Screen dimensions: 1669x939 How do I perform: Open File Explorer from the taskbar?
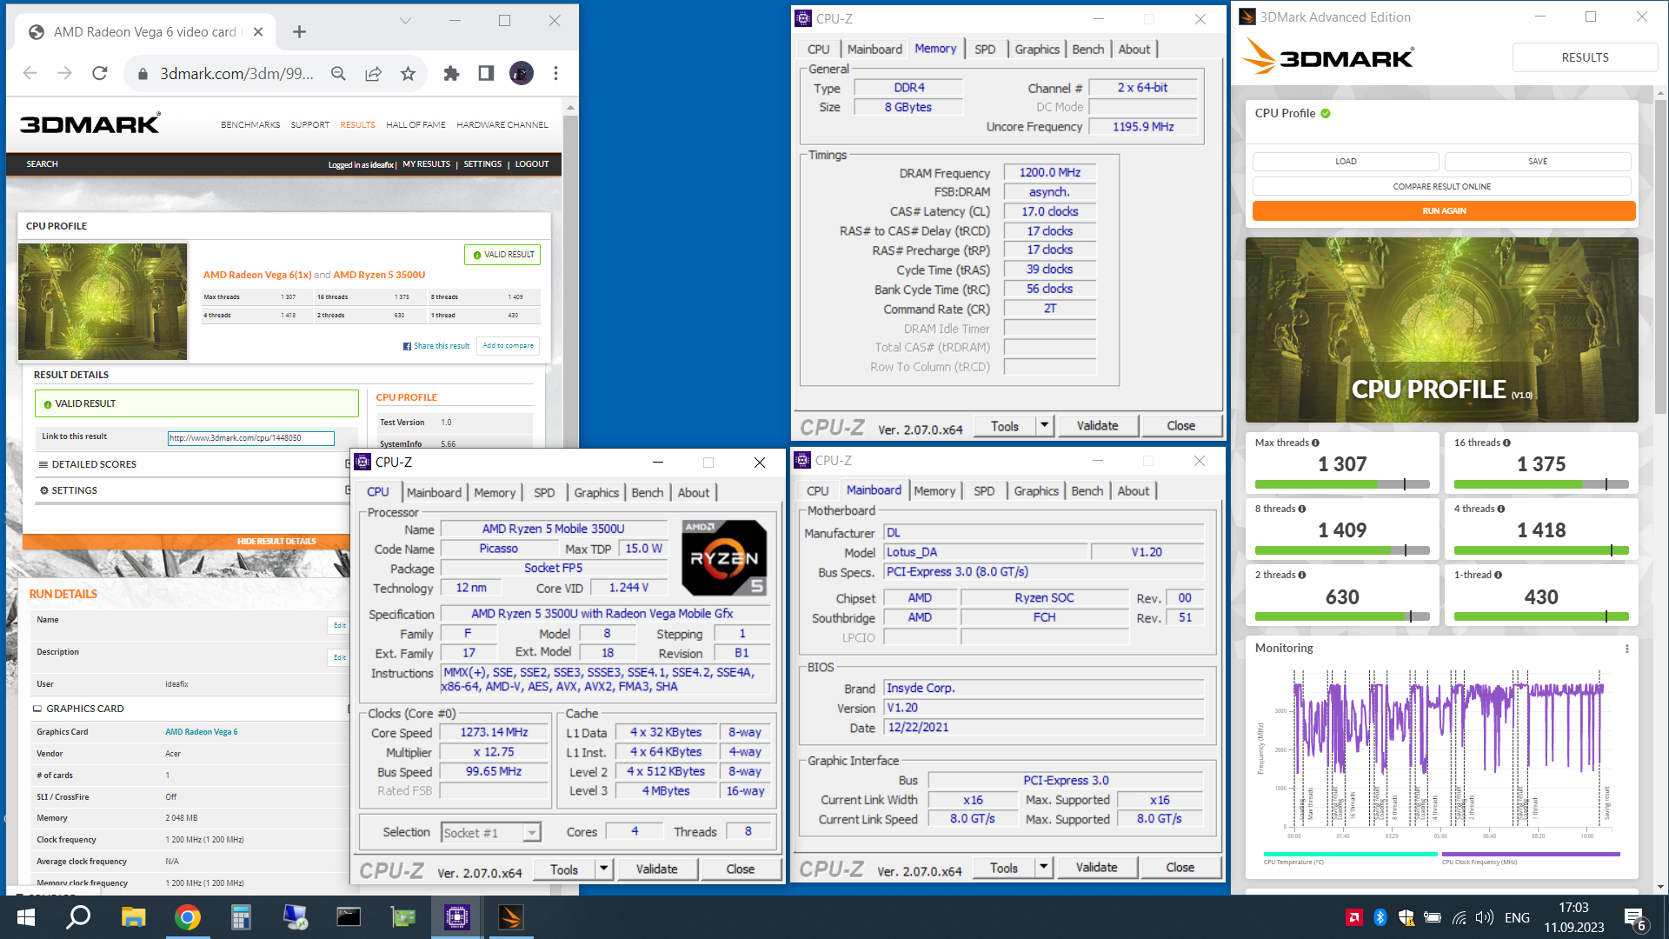coord(133,917)
